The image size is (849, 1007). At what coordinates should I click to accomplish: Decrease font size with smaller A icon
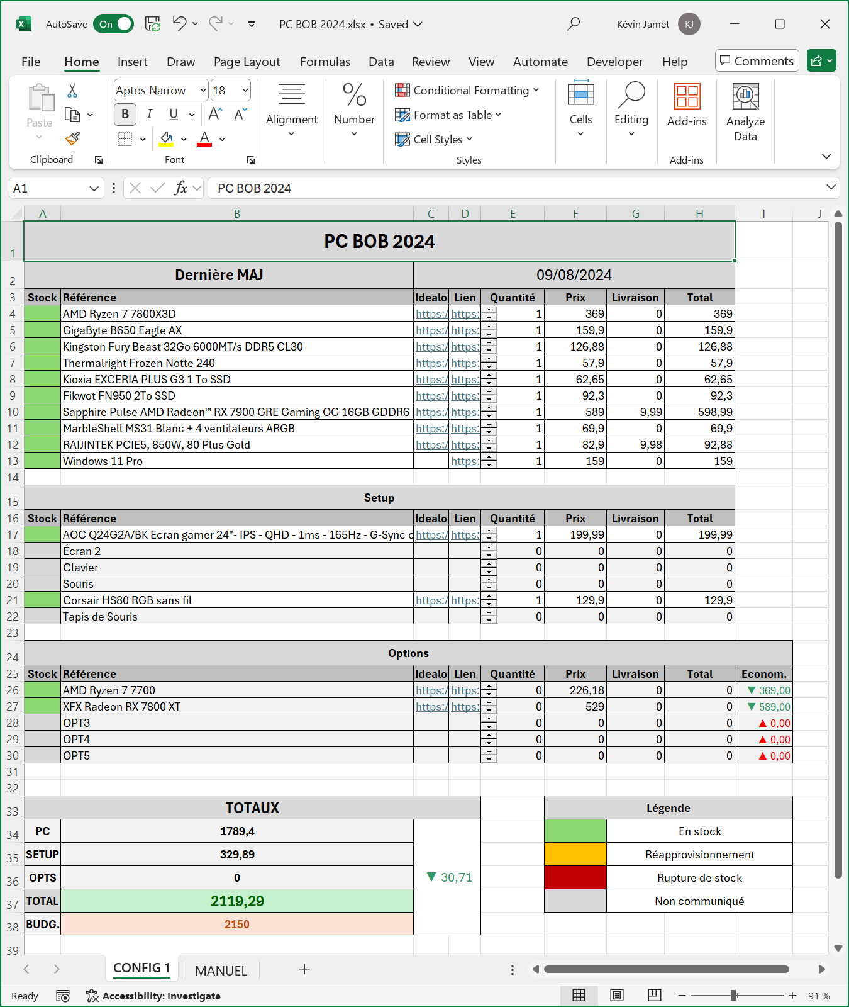click(240, 114)
